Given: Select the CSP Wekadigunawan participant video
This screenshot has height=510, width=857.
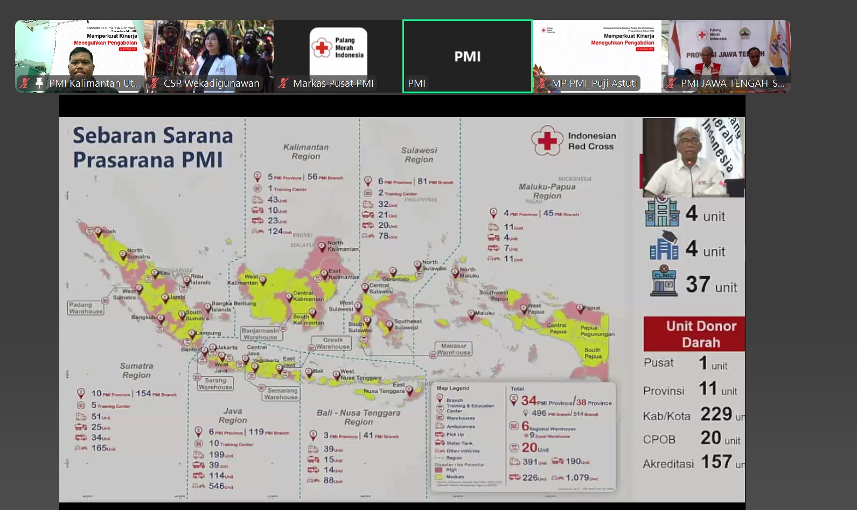Looking at the screenshot, I should tap(209, 51).
